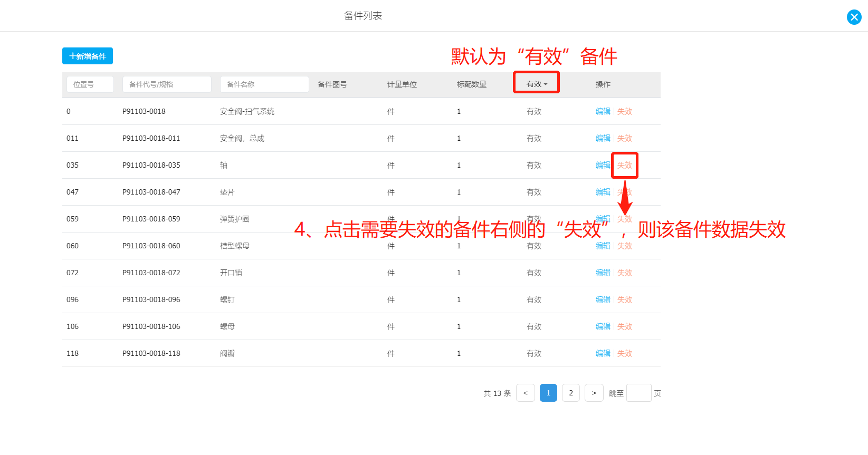Click the part name 弹簧护圈
The height and width of the screenshot is (455, 868).
235,219
